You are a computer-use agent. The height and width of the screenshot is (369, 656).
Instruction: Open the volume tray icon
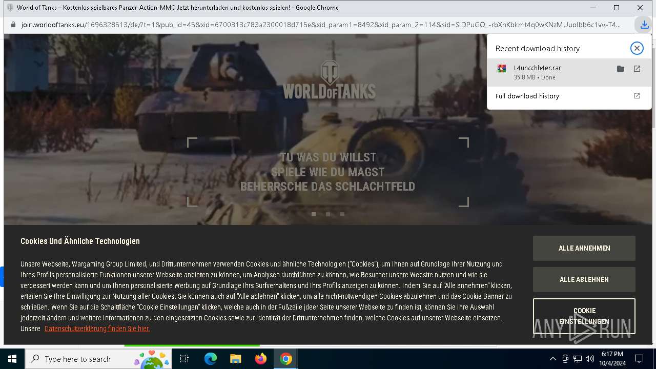[x=590, y=359]
